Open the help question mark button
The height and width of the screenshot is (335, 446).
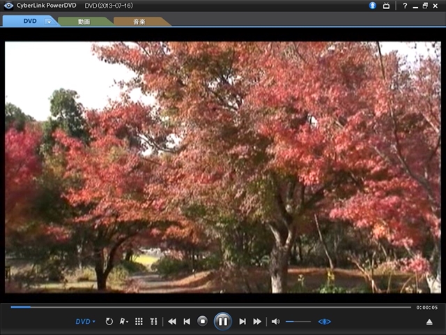pos(405,6)
